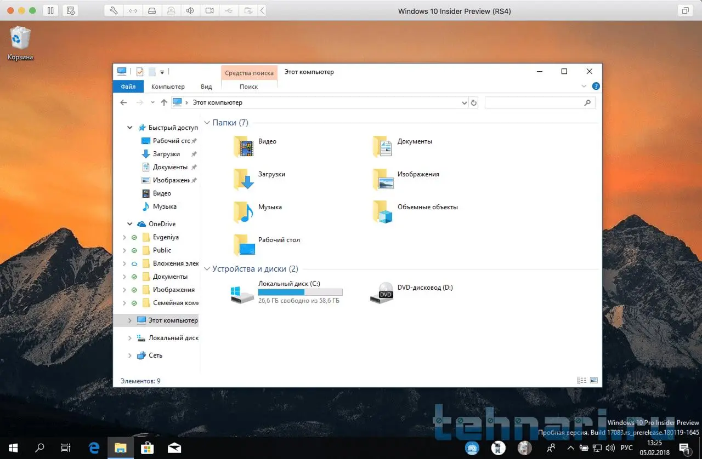Image resolution: width=702 pixels, height=459 pixels.
Task: Click the Properties icon in the quick access toolbar
Action: (x=139, y=72)
